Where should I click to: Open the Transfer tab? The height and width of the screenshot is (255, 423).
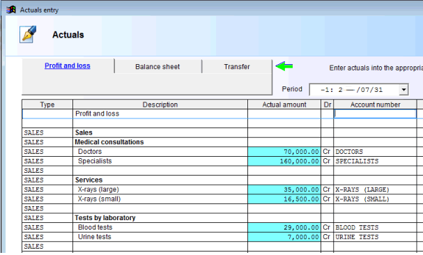click(x=237, y=67)
